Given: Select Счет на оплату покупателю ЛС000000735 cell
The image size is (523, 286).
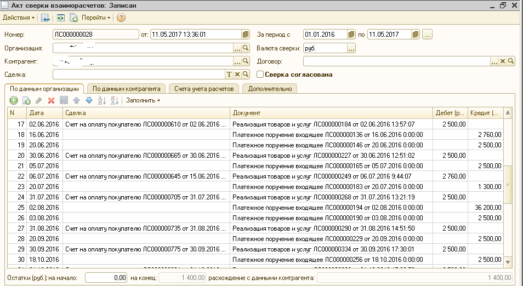Looking at the screenshot, I should (146, 228).
